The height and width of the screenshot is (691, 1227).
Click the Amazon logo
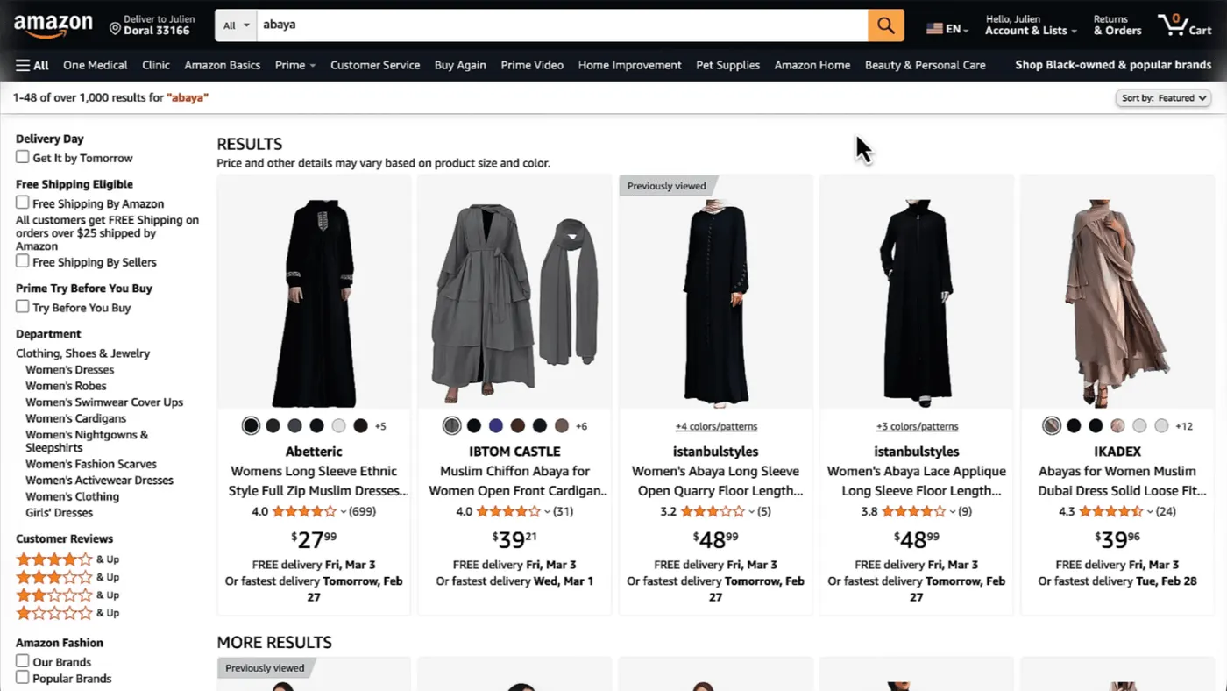pos(53,26)
